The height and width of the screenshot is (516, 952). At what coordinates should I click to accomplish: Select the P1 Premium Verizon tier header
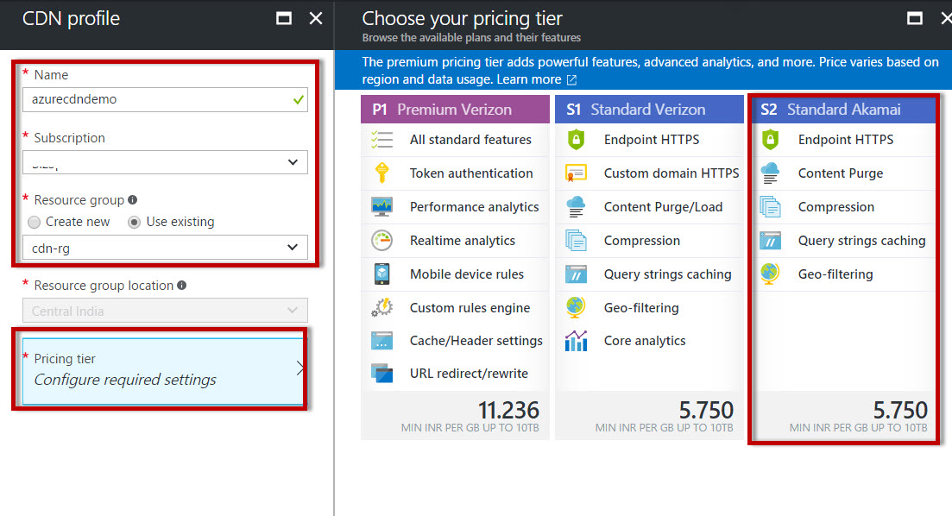coord(455,110)
